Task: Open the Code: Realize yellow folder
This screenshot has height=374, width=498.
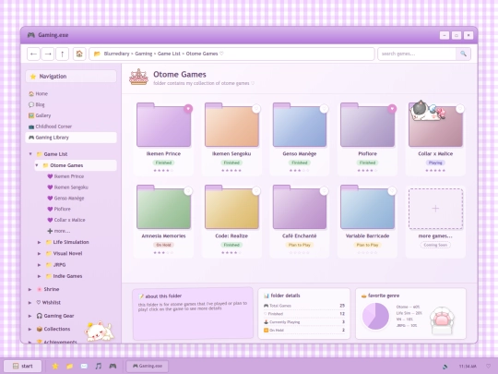Action: [231, 207]
